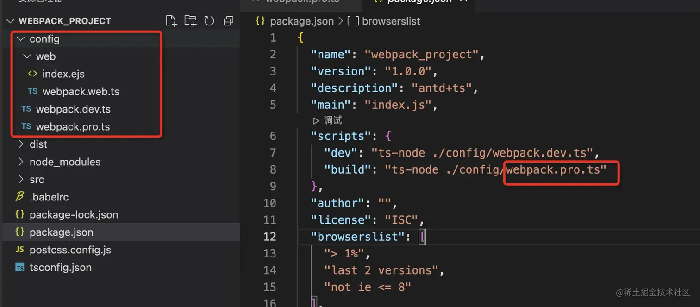The width and height of the screenshot is (700, 307).
Task: Click browserslist breadcrumb segment
Action: click(391, 21)
